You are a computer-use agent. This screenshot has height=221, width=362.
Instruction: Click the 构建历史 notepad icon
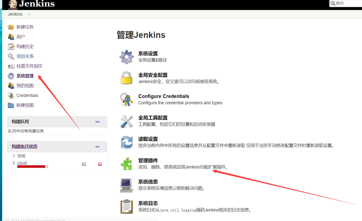(x=11, y=47)
